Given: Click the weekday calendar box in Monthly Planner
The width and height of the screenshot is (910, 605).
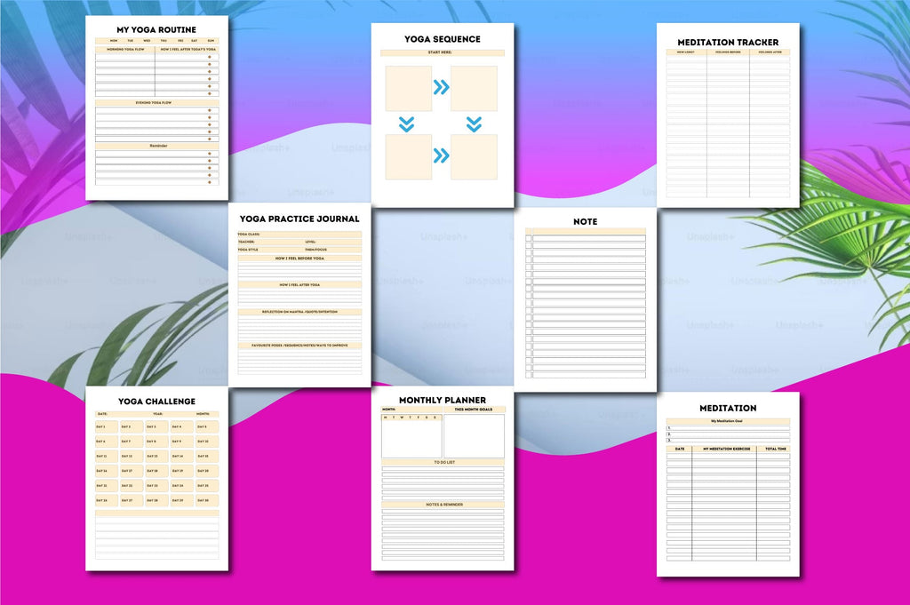Looking at the screenshot, I should [x=412, y=436].
